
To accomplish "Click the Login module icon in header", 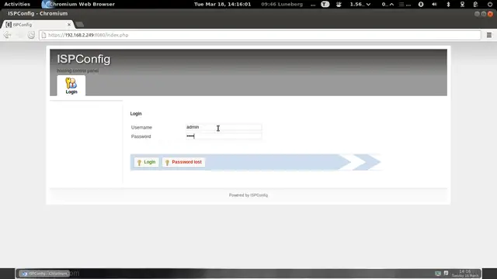I will click(x=71, y=85).
